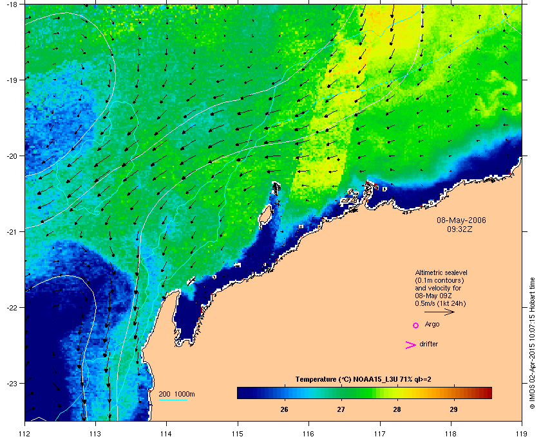Select the time label 09:32Z
Image resolution: width=541 pixels, height=437 pixels.
click(x=460, y=229)
